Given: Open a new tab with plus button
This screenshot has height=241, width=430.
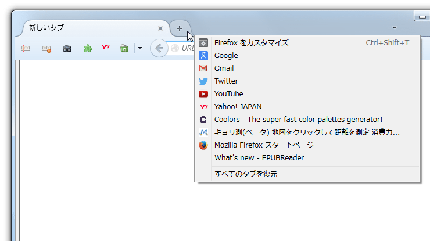Looking at the screenshot, I should [x=180, y=28].
